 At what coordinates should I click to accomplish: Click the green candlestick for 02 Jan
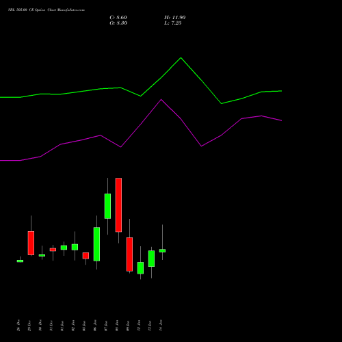[x=75, y=247]
